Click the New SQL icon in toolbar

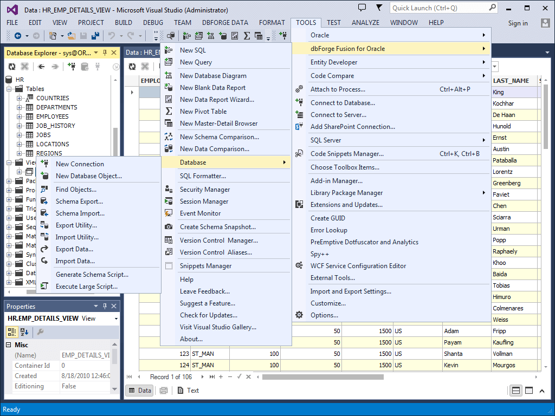187,36
